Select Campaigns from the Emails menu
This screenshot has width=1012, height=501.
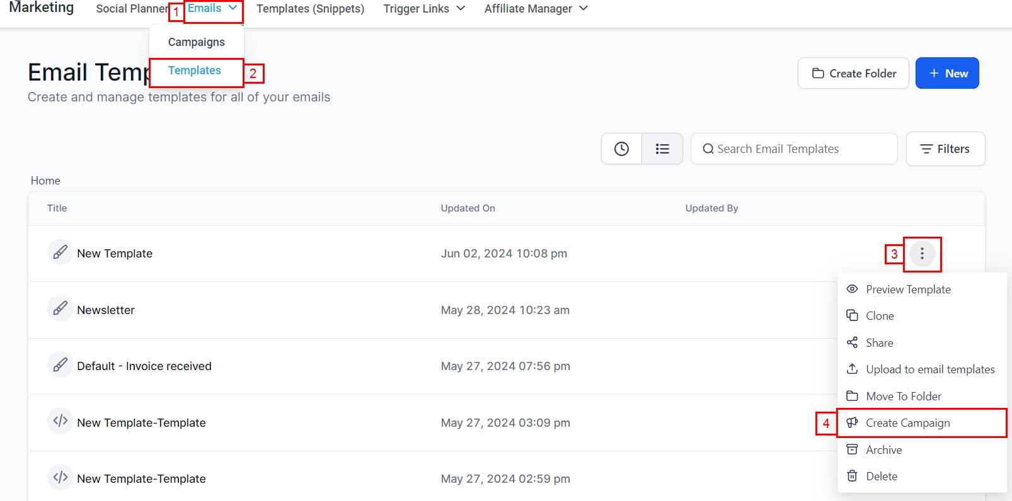coord(196,42)
